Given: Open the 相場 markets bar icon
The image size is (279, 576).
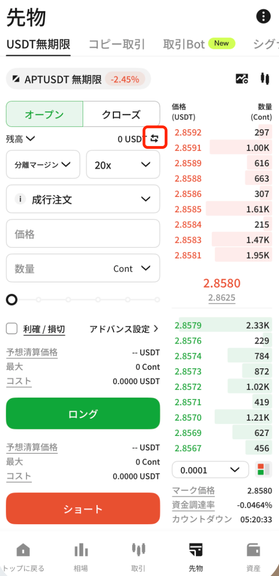Looking at the screenshot, I should pyautogui.click(x=81, y=550).
